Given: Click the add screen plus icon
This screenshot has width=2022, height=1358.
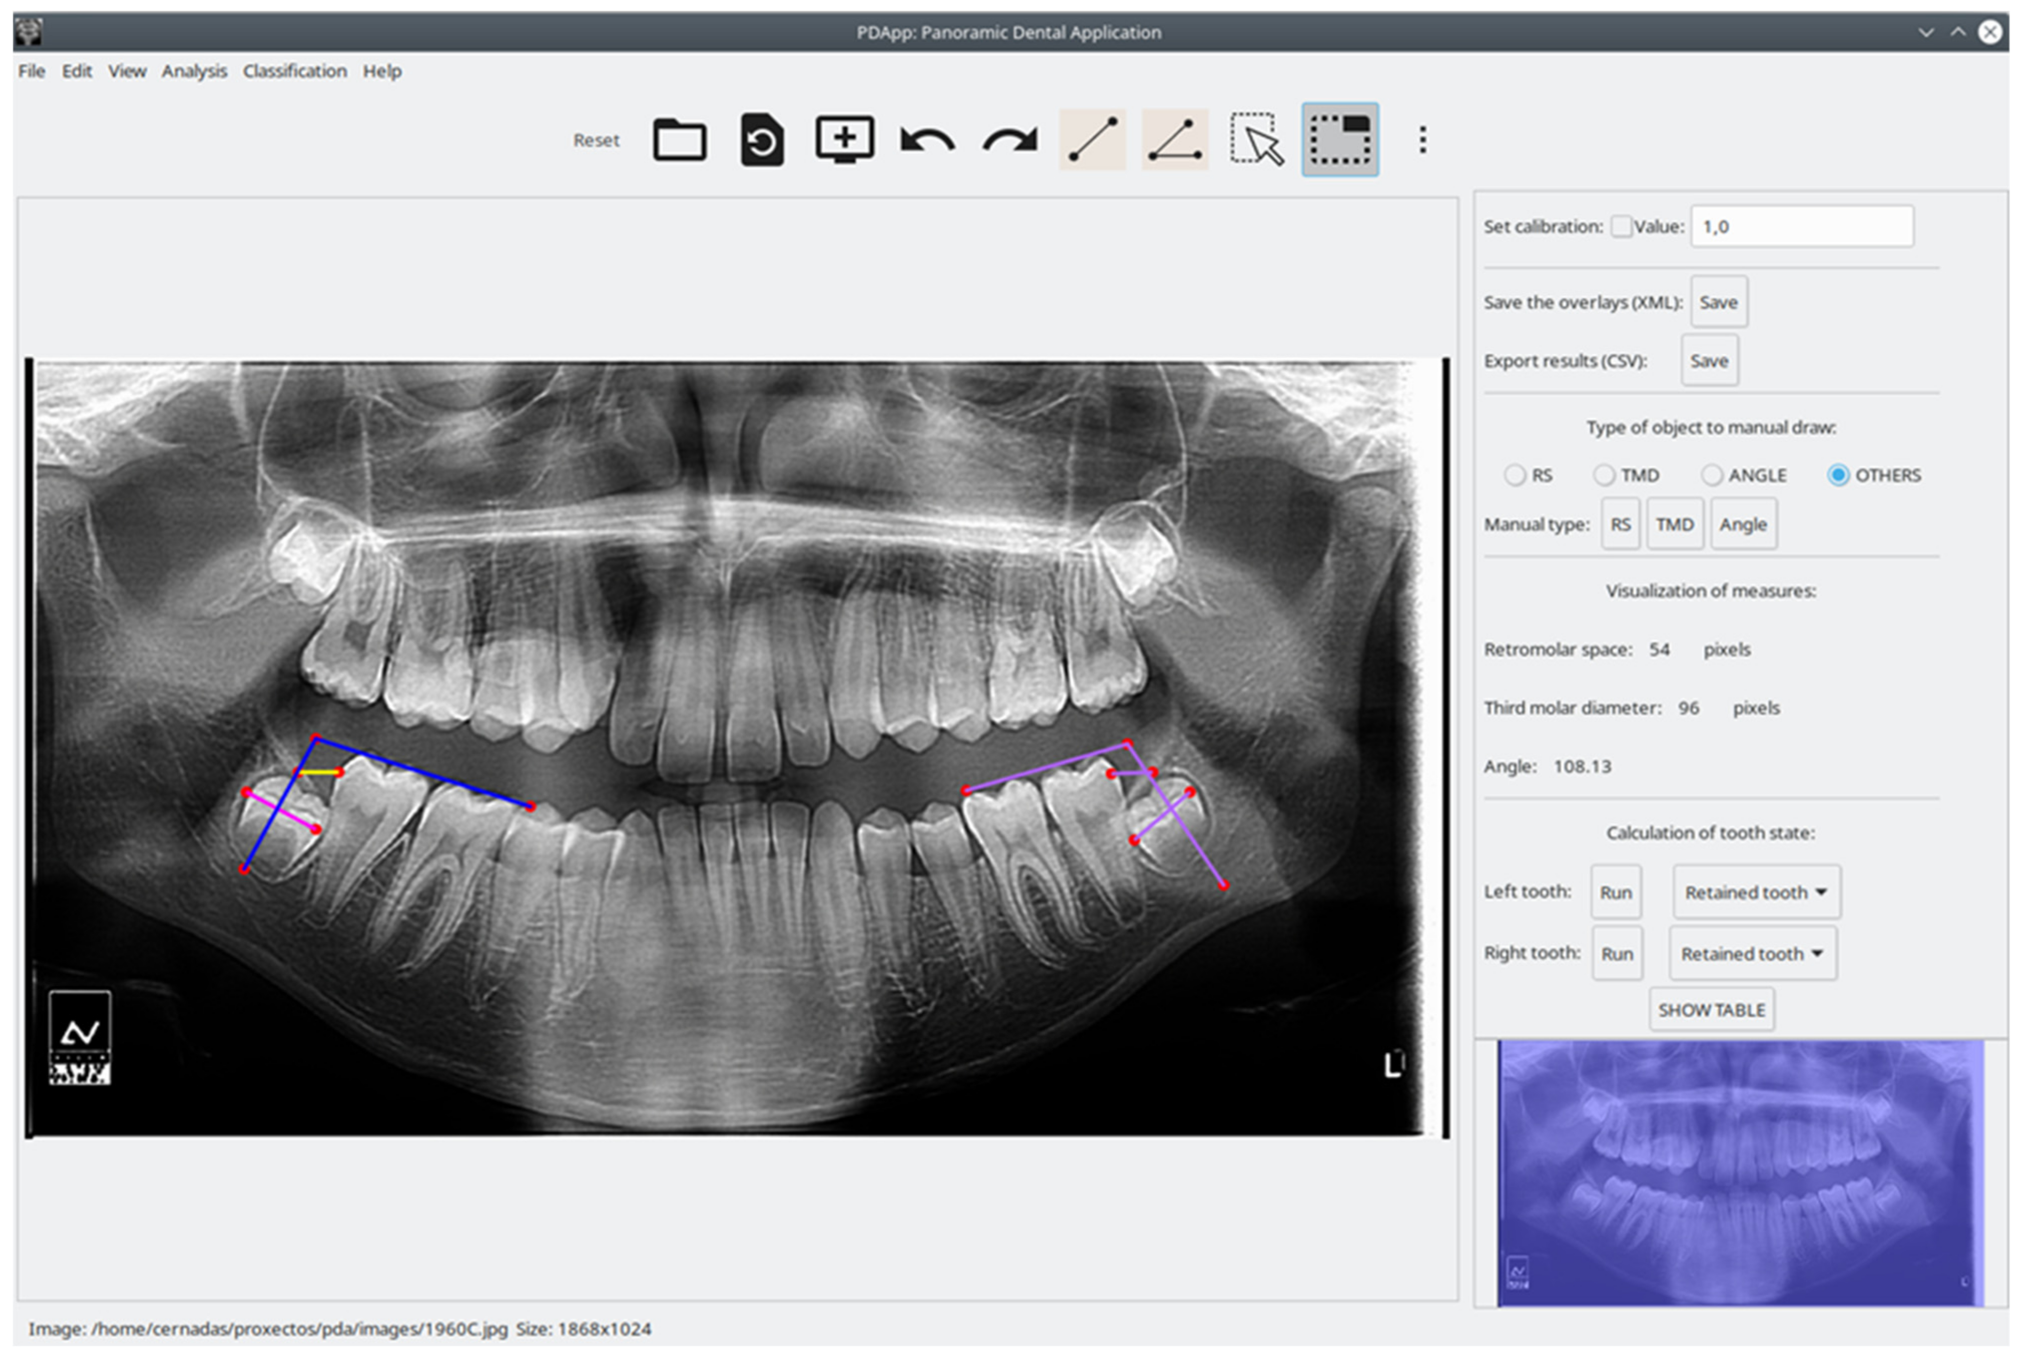Looking at the screenshot, I should (845, 139).
